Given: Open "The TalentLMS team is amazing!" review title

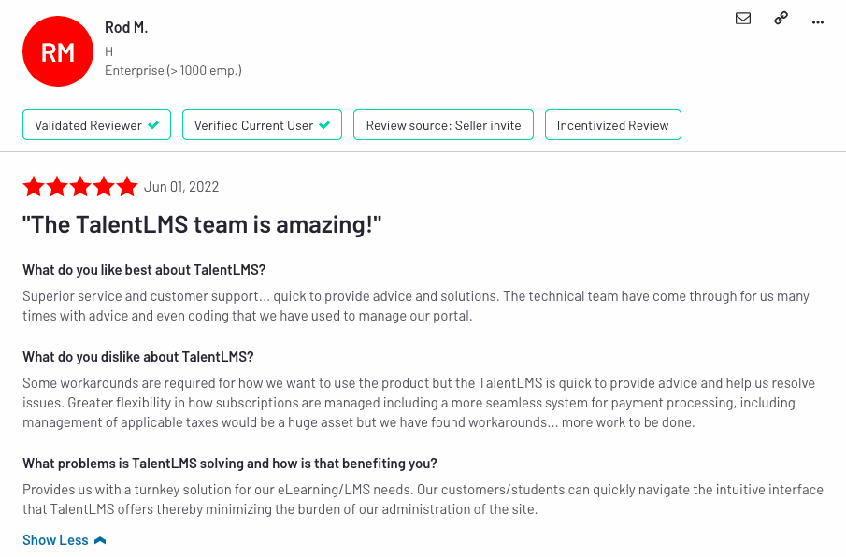Looking at the screenshot, I should click(202, 225).
